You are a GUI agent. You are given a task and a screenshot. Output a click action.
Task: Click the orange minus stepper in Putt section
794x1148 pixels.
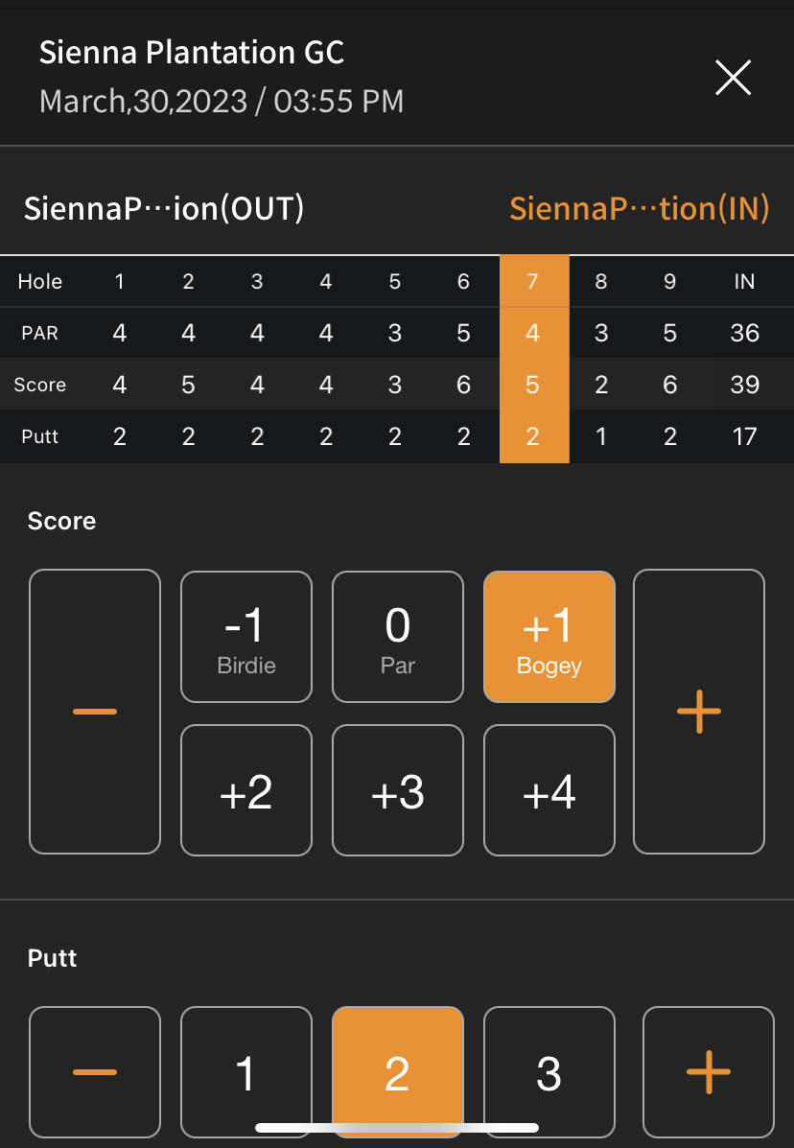(94, 1072)
